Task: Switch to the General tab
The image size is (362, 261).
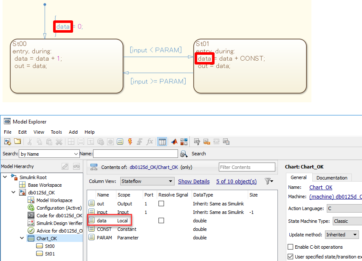Action: point(299,177)
